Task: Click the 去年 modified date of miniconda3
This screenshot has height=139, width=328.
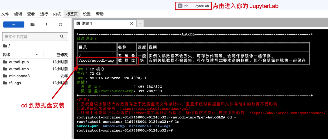Action: click(x=64, y=76)
